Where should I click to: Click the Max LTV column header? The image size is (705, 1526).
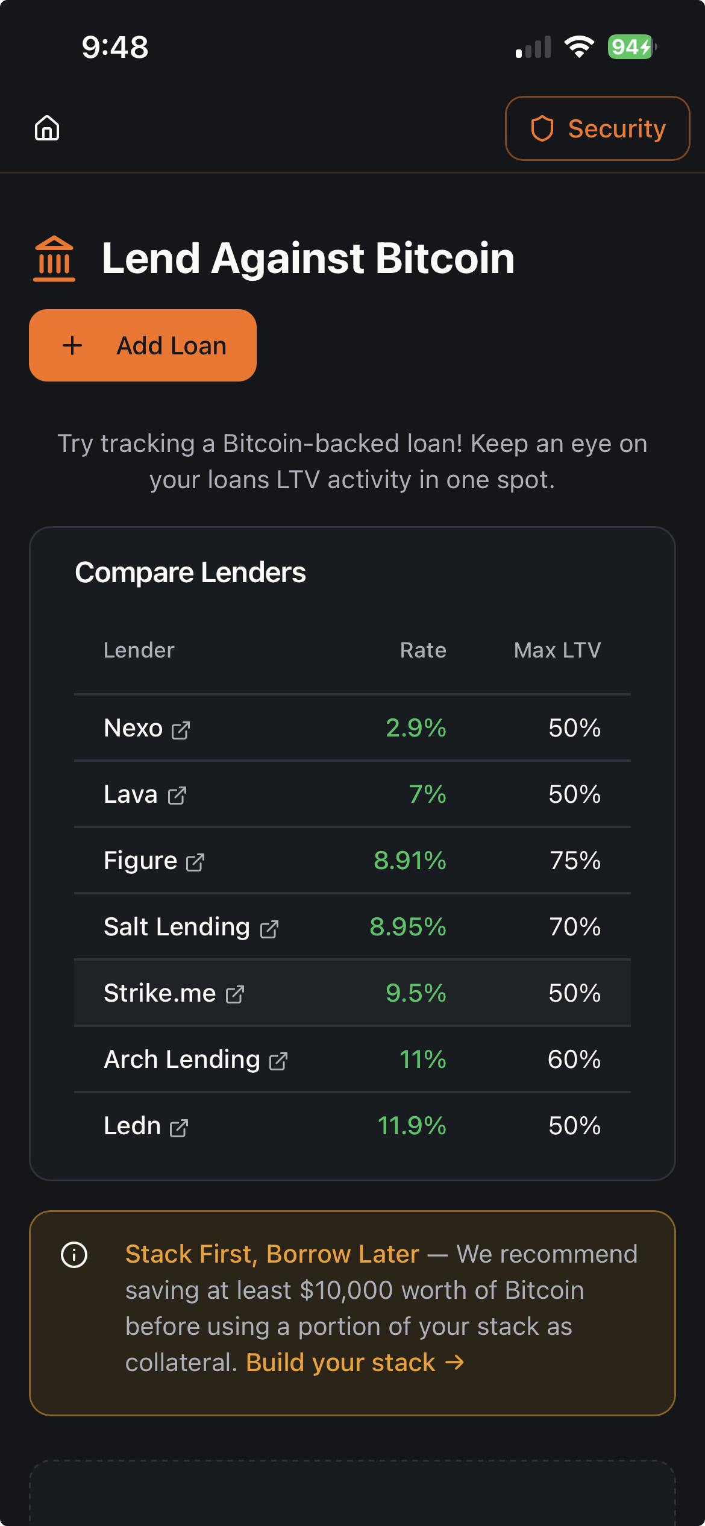click(x=557, y=650)
